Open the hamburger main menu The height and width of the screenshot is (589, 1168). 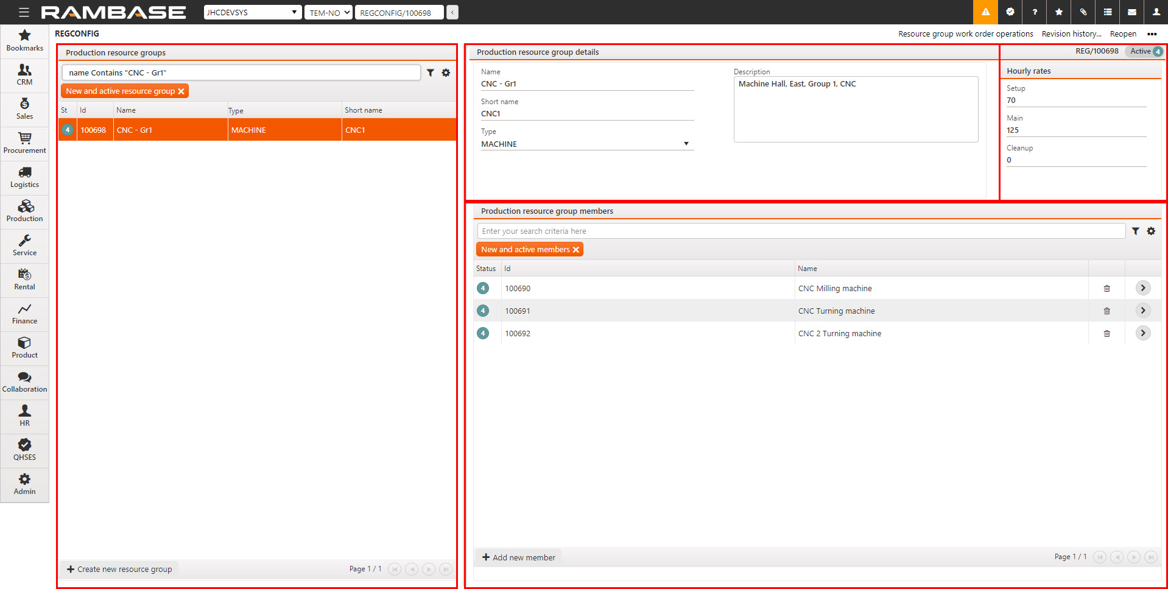(24, 12)
